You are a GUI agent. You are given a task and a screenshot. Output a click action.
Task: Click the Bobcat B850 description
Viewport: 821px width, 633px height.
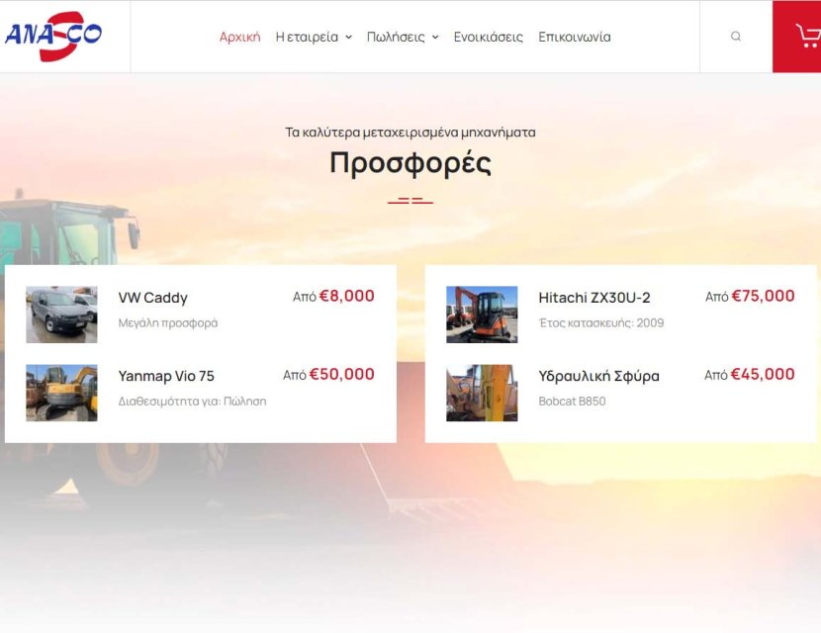point(572,401)
